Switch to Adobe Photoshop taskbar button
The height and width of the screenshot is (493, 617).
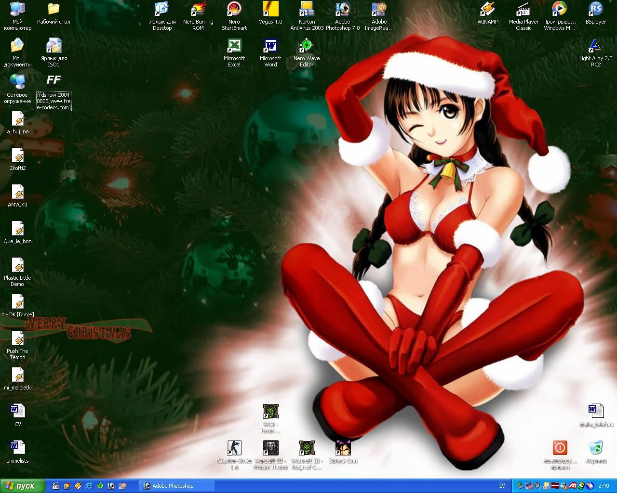176,486
